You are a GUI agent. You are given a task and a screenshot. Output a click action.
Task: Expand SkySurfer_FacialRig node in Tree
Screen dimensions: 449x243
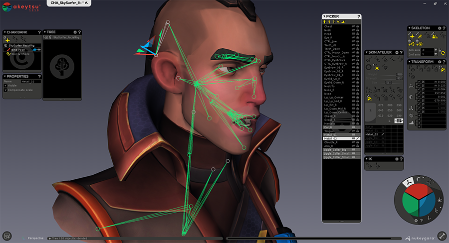pyautogui.click(x=46, y=37)
